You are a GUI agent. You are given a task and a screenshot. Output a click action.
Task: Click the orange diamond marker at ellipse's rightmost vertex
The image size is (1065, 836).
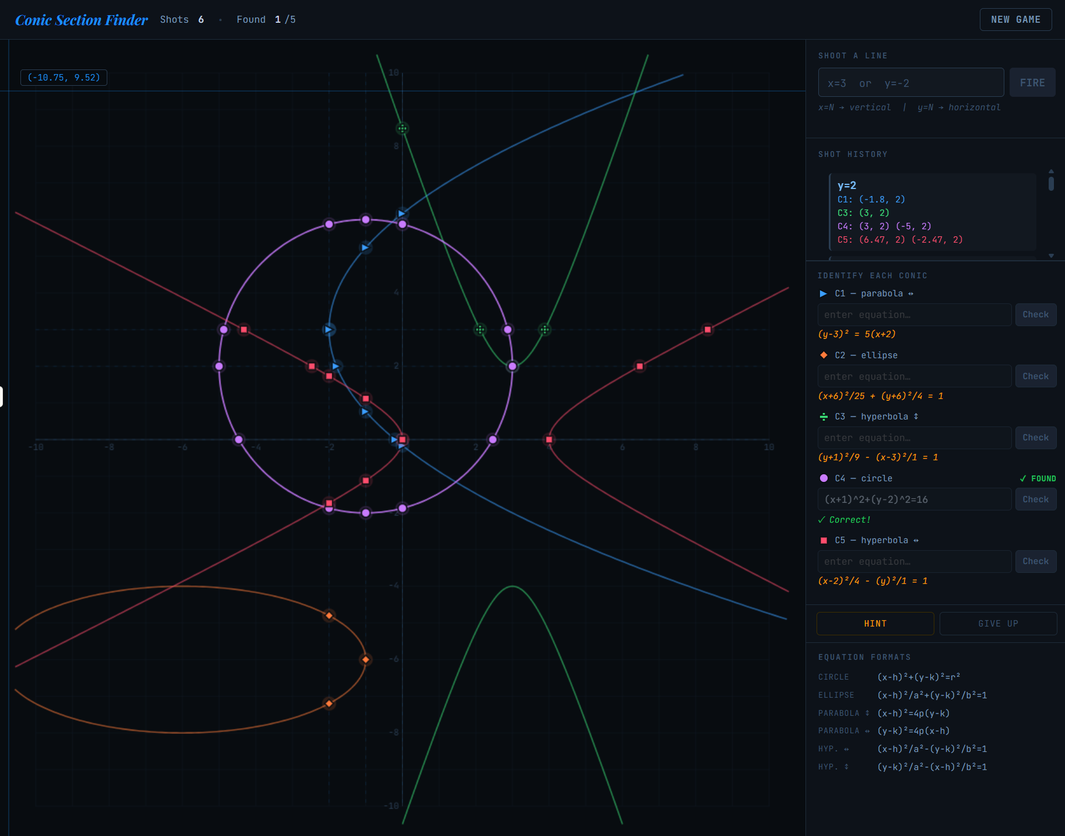[366, 659]
